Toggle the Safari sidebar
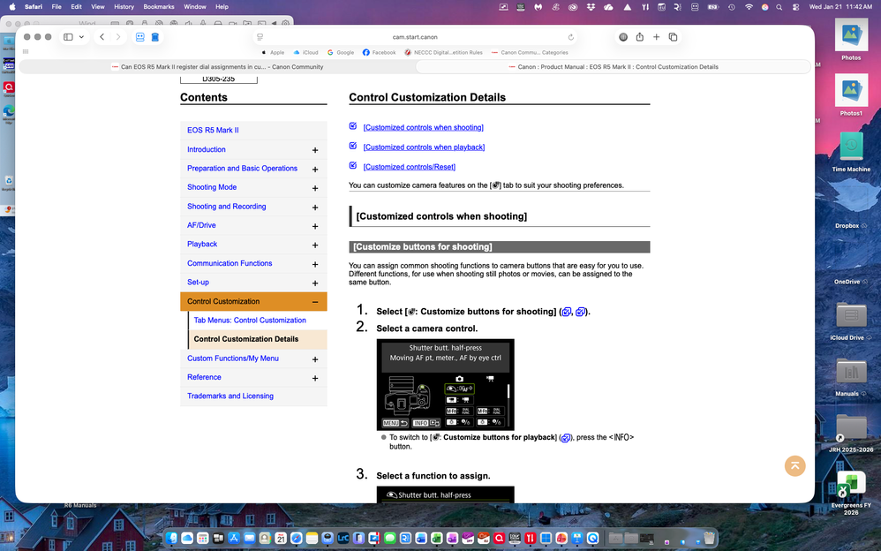 66,37
